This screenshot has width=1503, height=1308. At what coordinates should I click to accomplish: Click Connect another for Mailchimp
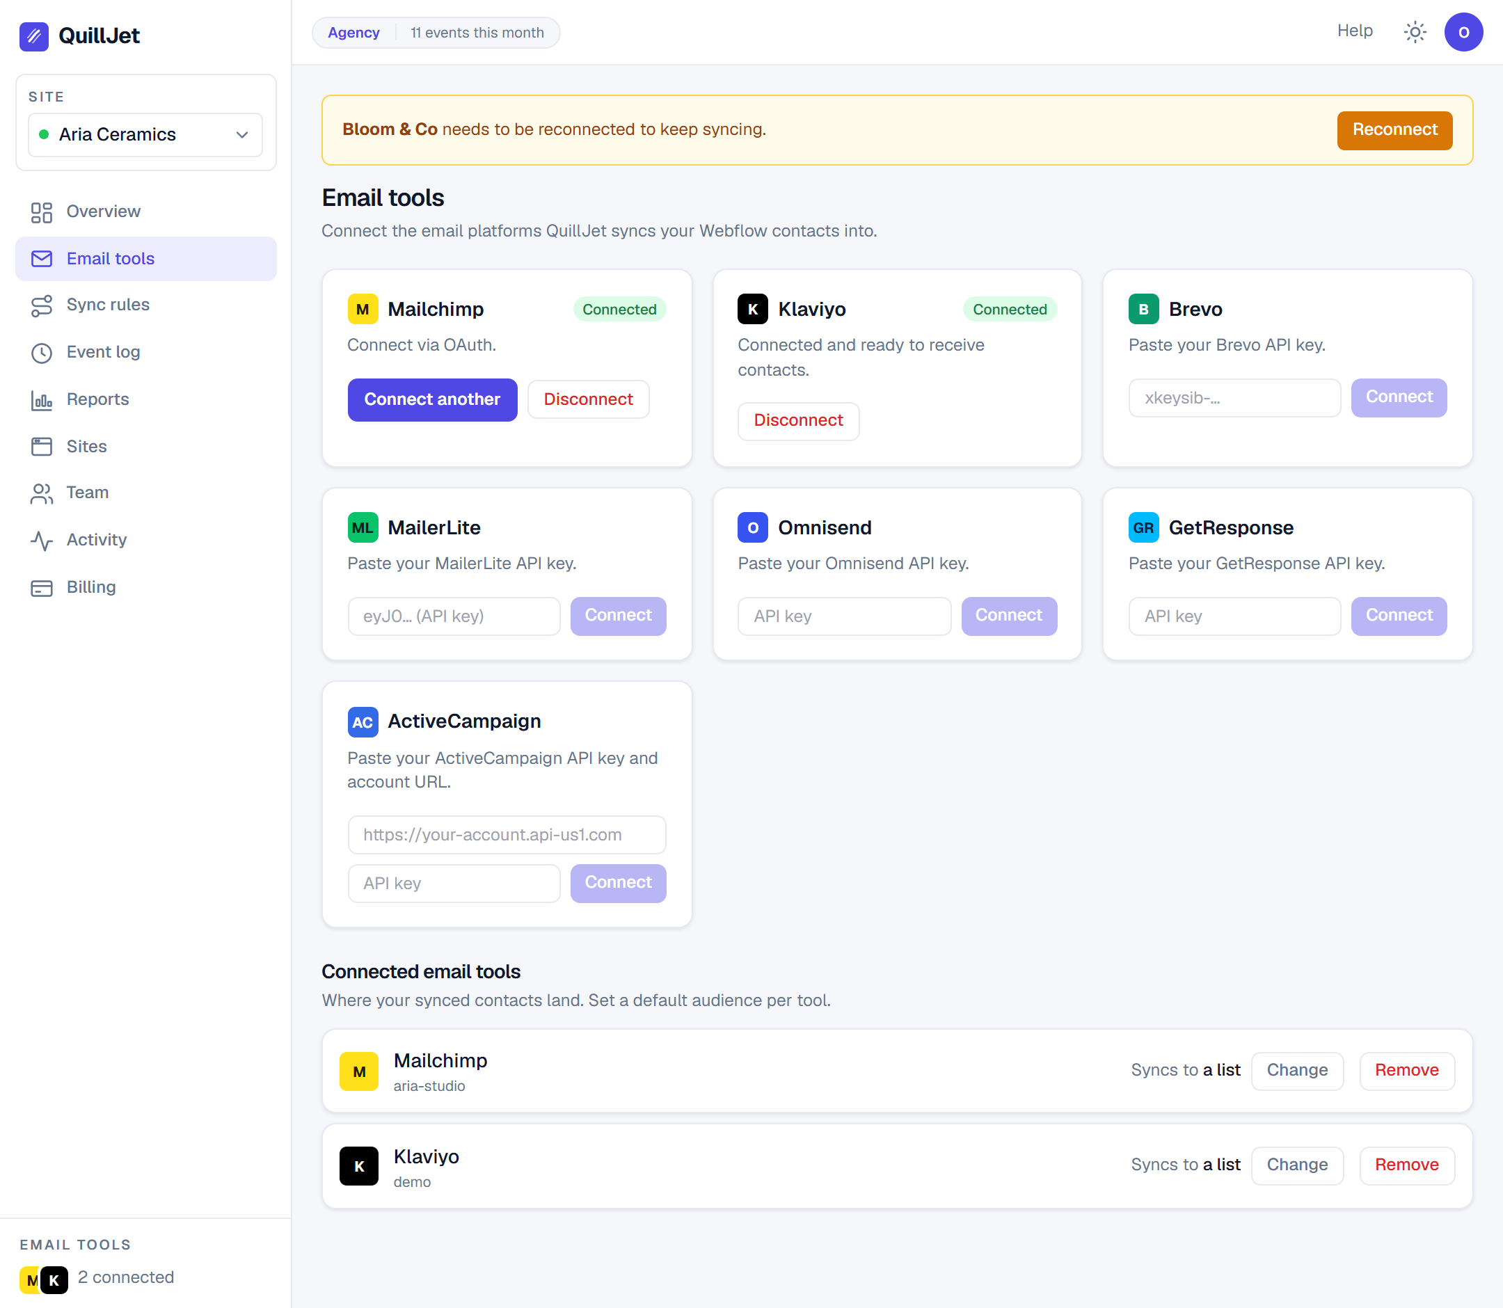point(432,399)
